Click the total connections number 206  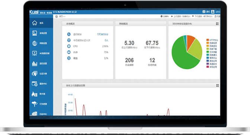(x=129, y=60)
